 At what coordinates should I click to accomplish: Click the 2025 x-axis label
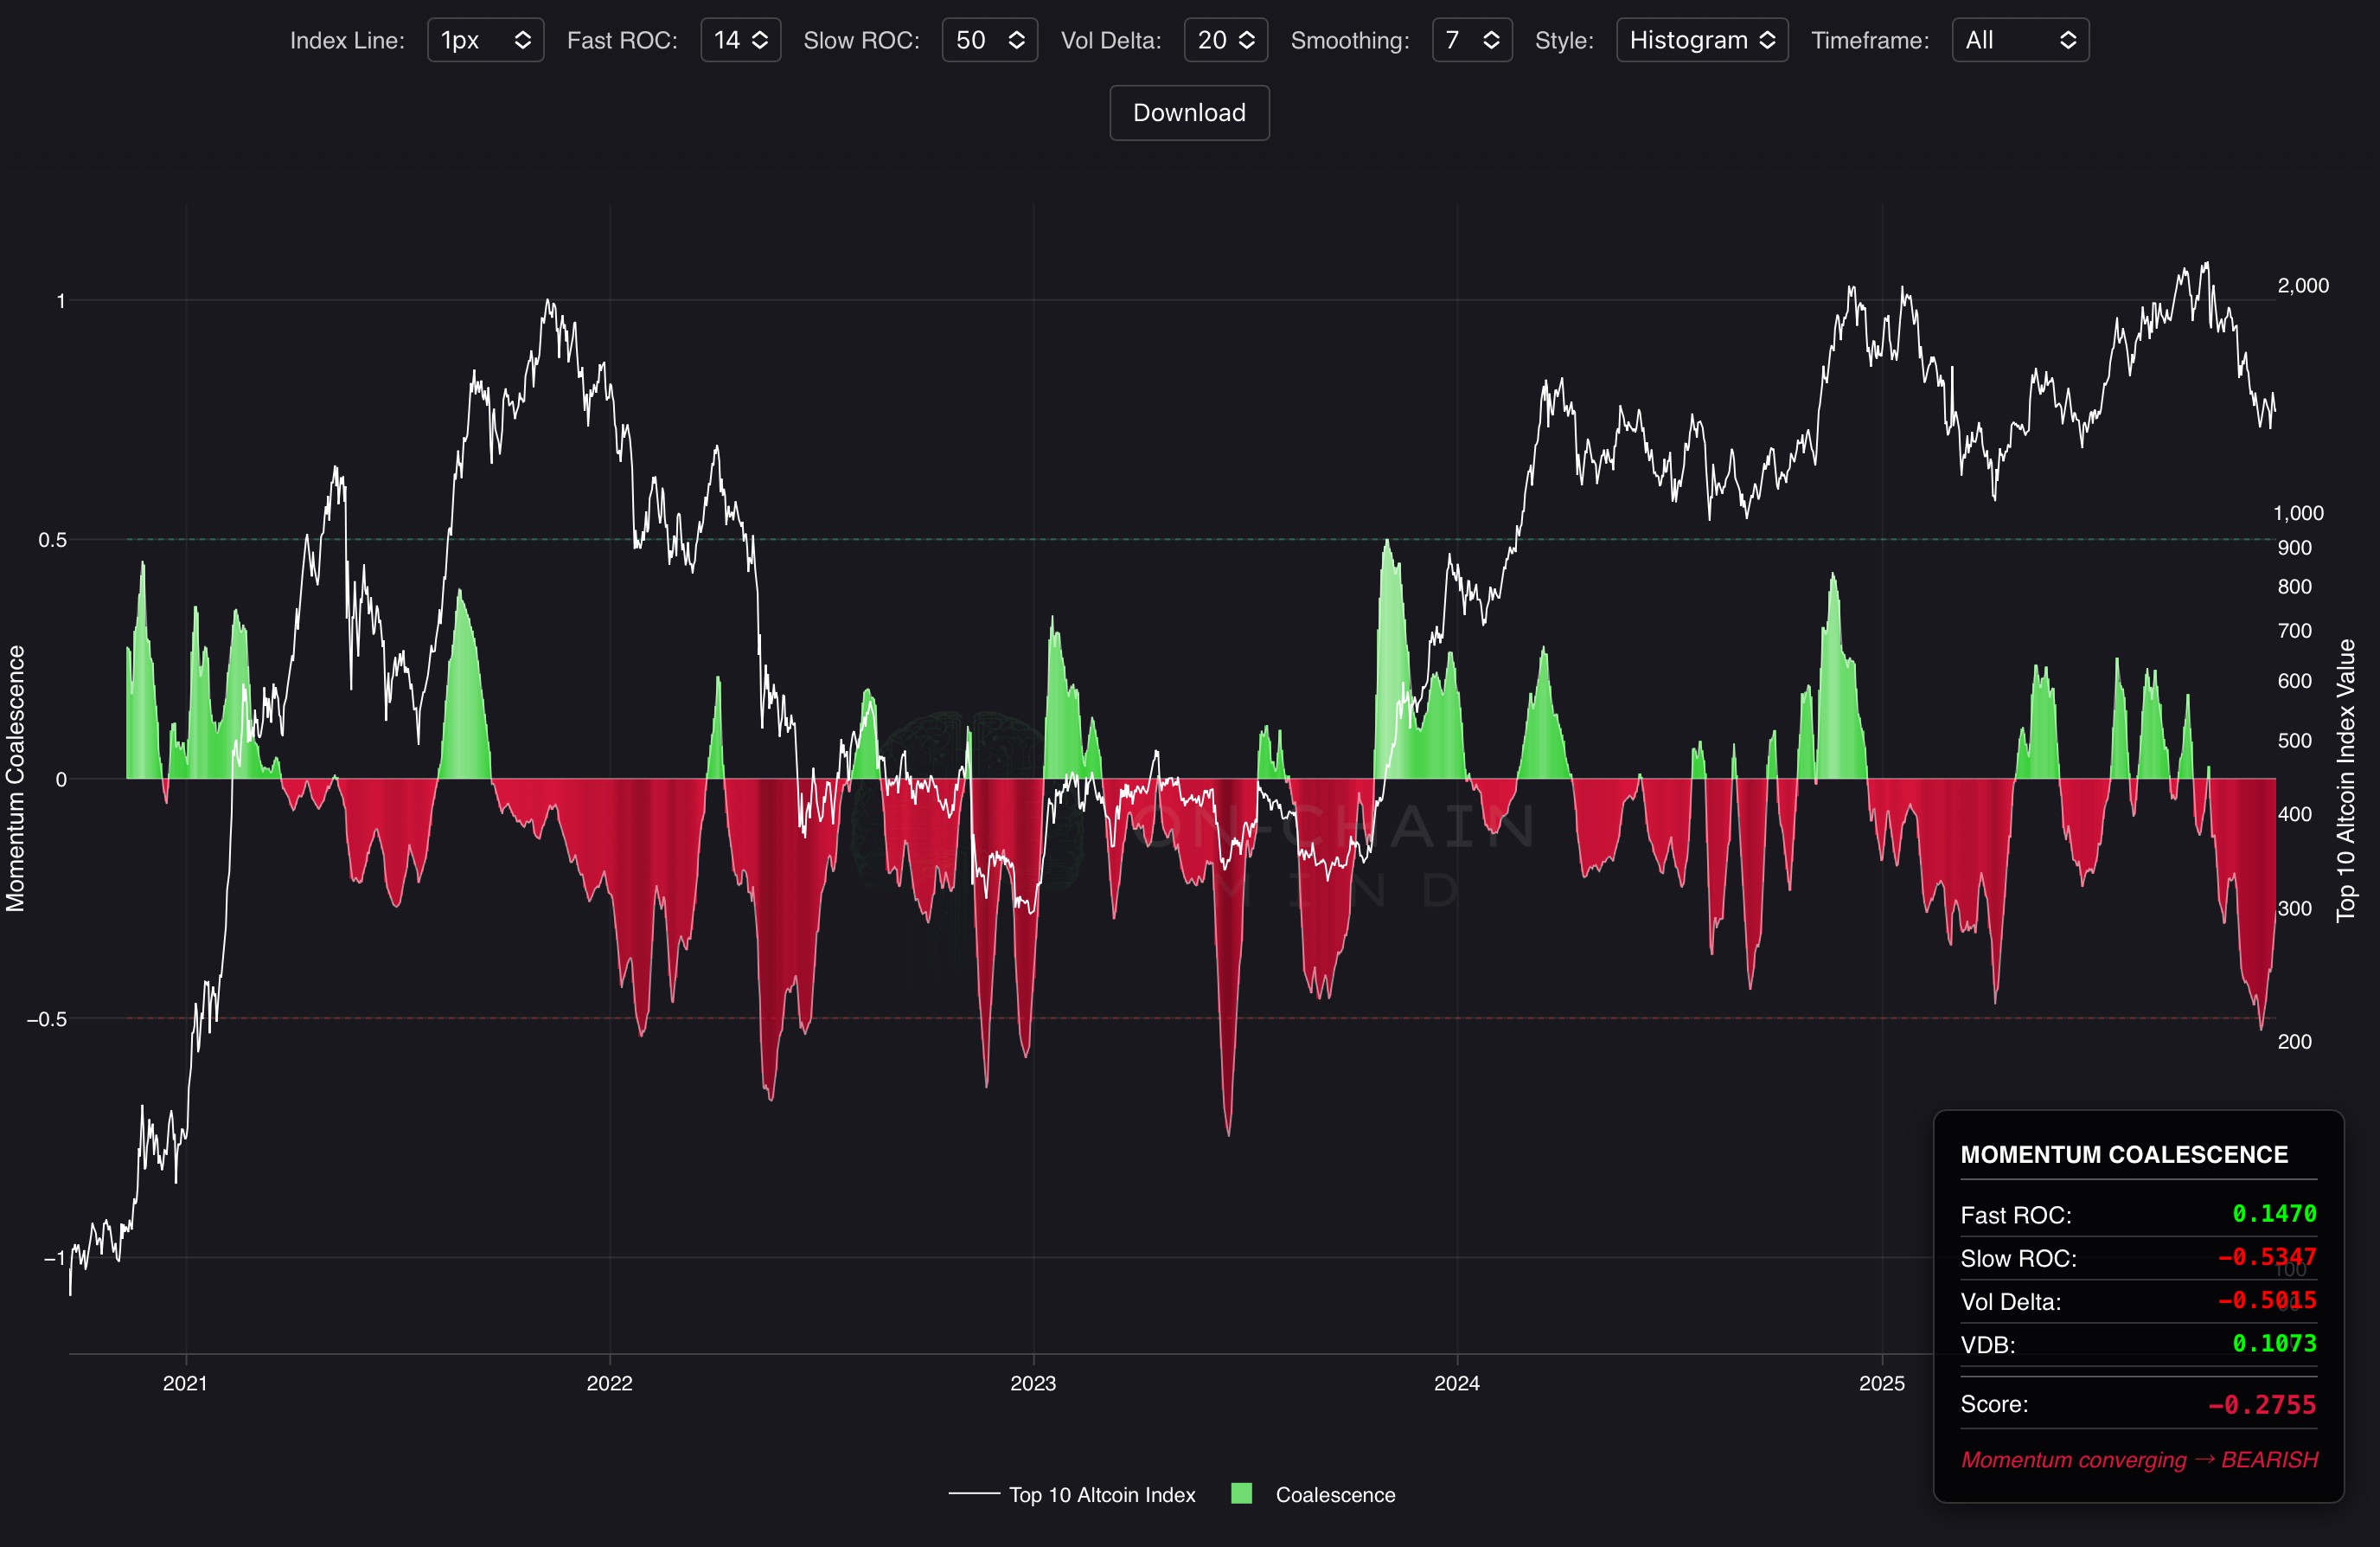(1881, 1383)
